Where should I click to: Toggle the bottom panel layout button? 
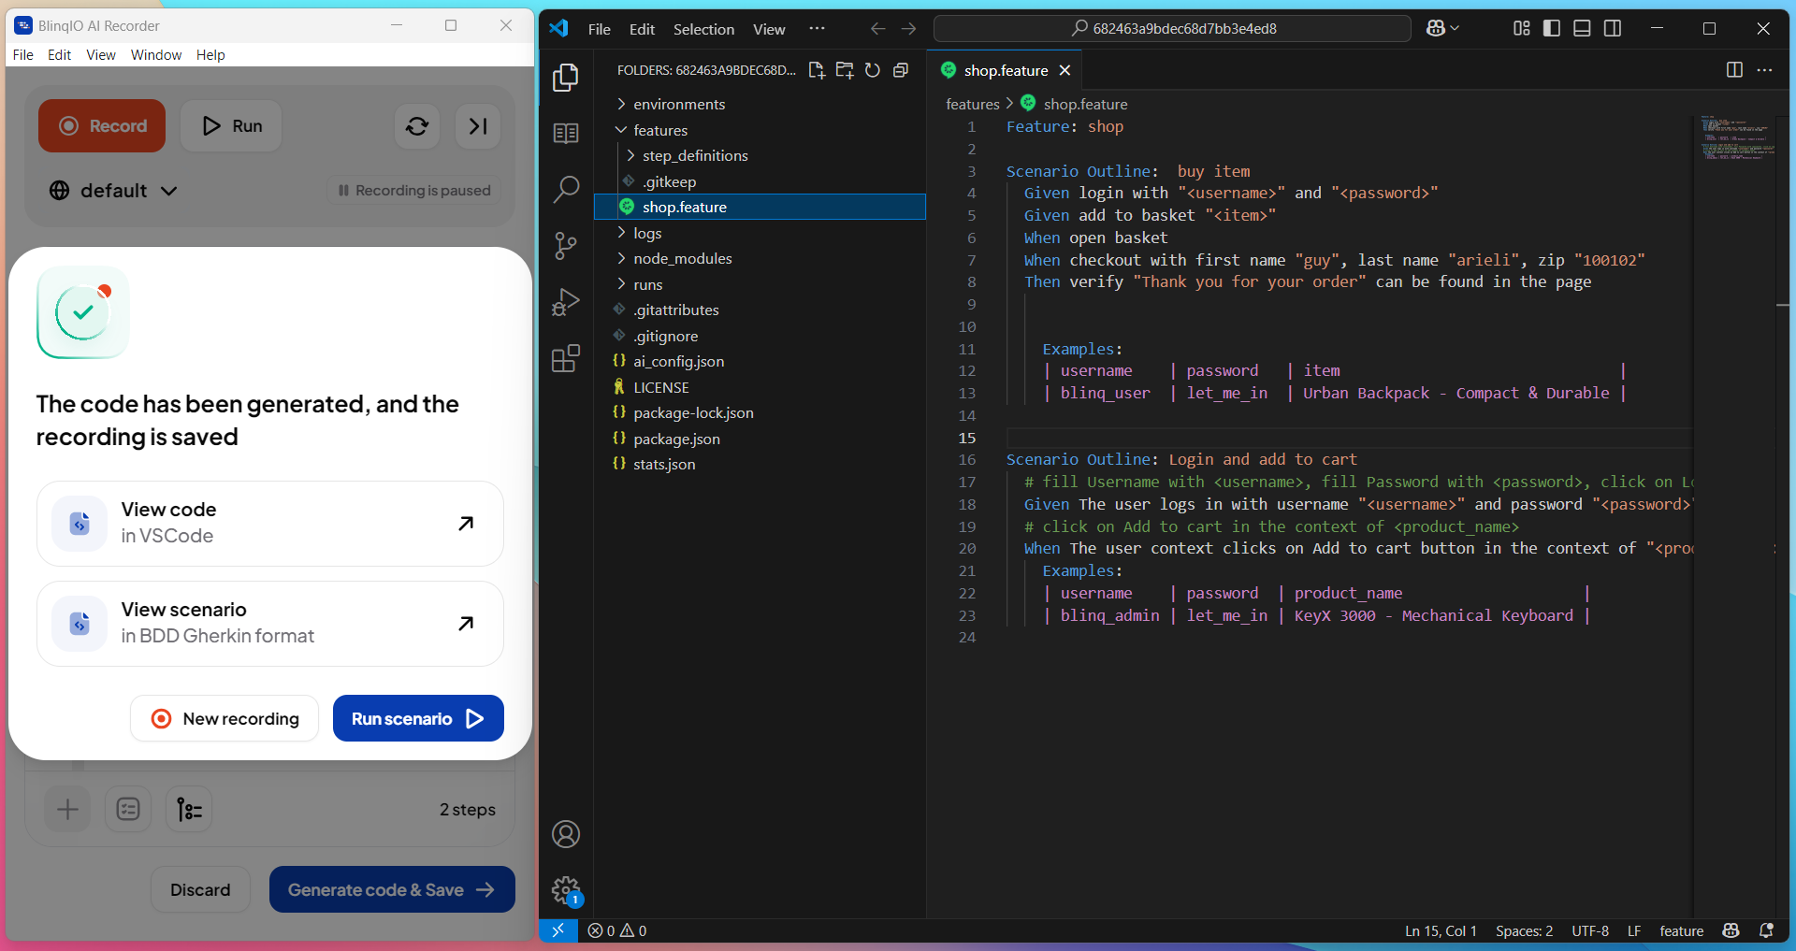point(1582,28)
